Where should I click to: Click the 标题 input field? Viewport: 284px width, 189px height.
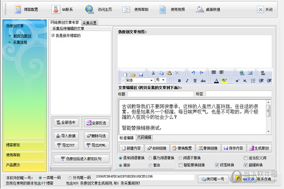161,94
